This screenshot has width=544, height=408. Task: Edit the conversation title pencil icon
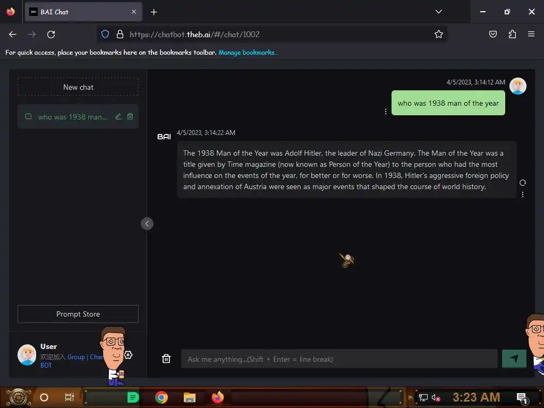point(118,116)
